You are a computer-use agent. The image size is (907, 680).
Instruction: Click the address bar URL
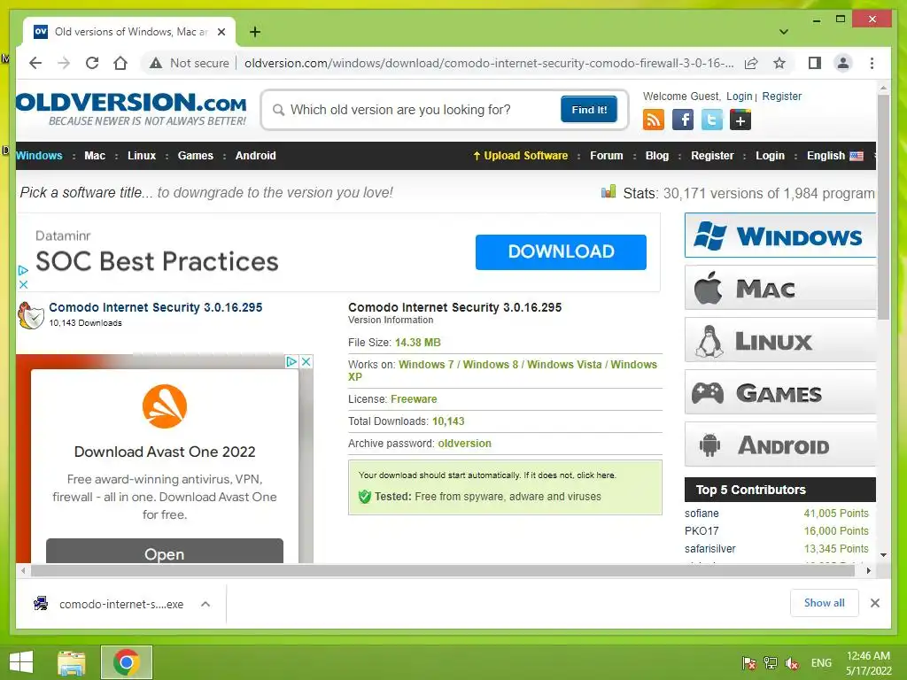coord(489,63)
